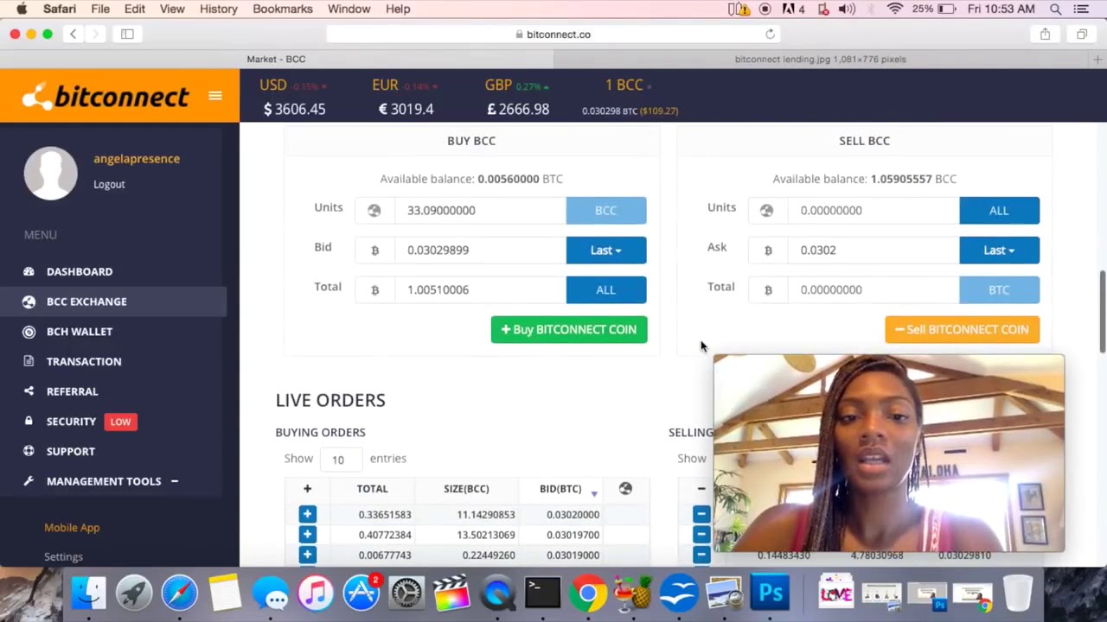The width and height of the screenshot is (1107, 622).
Task: Click plus icon in buying orders header
Action: click(307, 489)
